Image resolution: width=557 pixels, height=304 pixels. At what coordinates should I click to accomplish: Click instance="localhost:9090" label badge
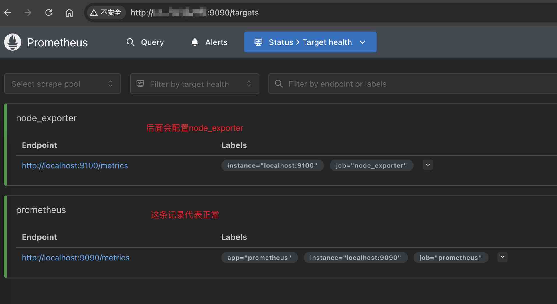(355, 258)
